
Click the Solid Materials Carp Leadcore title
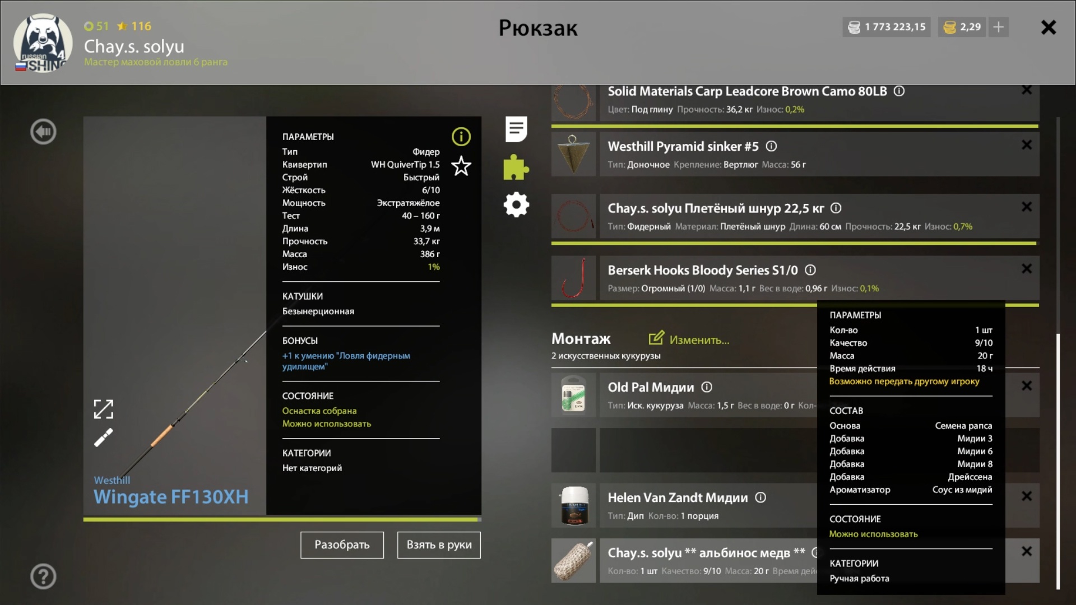[x=747, y=91]
